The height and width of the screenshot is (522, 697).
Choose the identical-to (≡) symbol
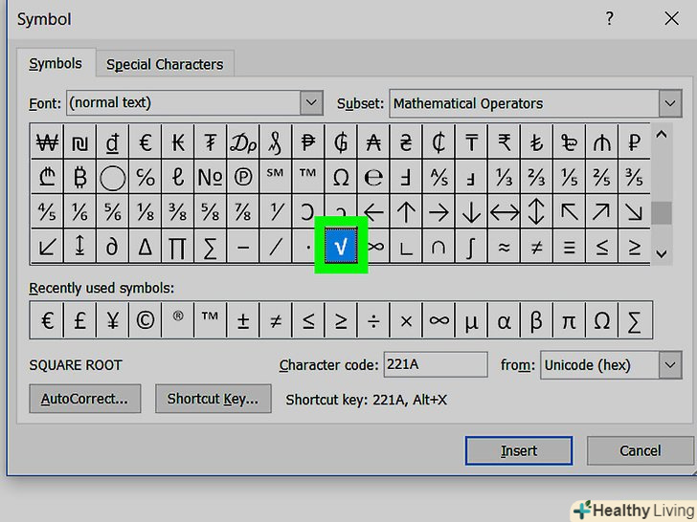569,246
